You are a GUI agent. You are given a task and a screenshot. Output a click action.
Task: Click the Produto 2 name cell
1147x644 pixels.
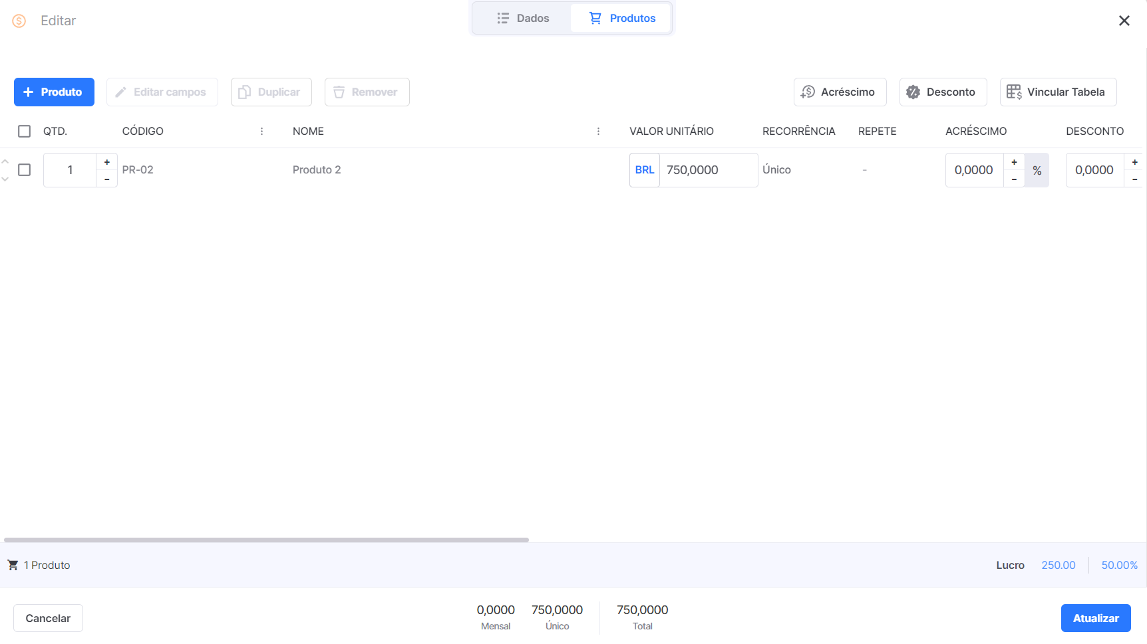pyautogui.click(x=317, y=170)
